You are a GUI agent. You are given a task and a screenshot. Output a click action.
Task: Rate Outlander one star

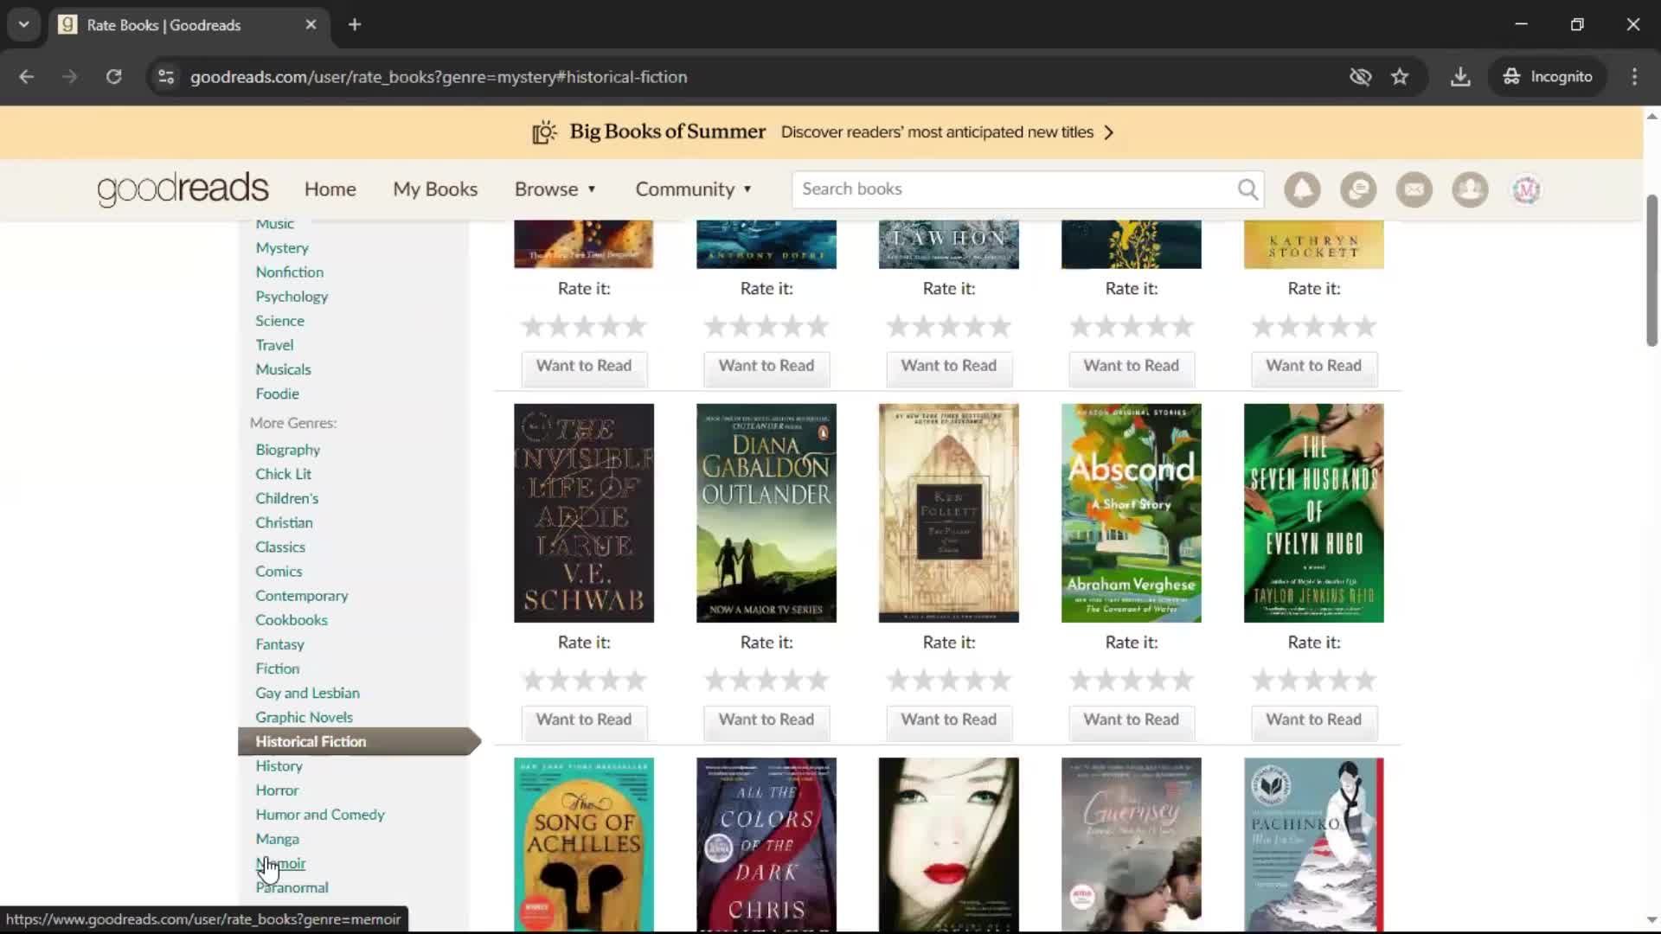point(715,681)
